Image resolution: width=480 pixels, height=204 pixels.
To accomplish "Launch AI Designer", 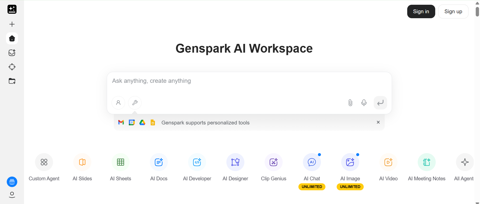I will (235, 168).
